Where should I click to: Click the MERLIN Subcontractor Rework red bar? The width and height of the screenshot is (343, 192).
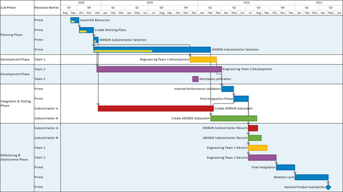point(253,128)
